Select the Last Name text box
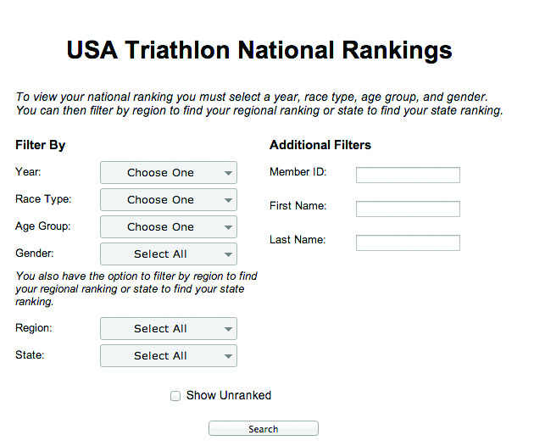The width and height of the screenshot is (534, 446). [x=408, y=243]
